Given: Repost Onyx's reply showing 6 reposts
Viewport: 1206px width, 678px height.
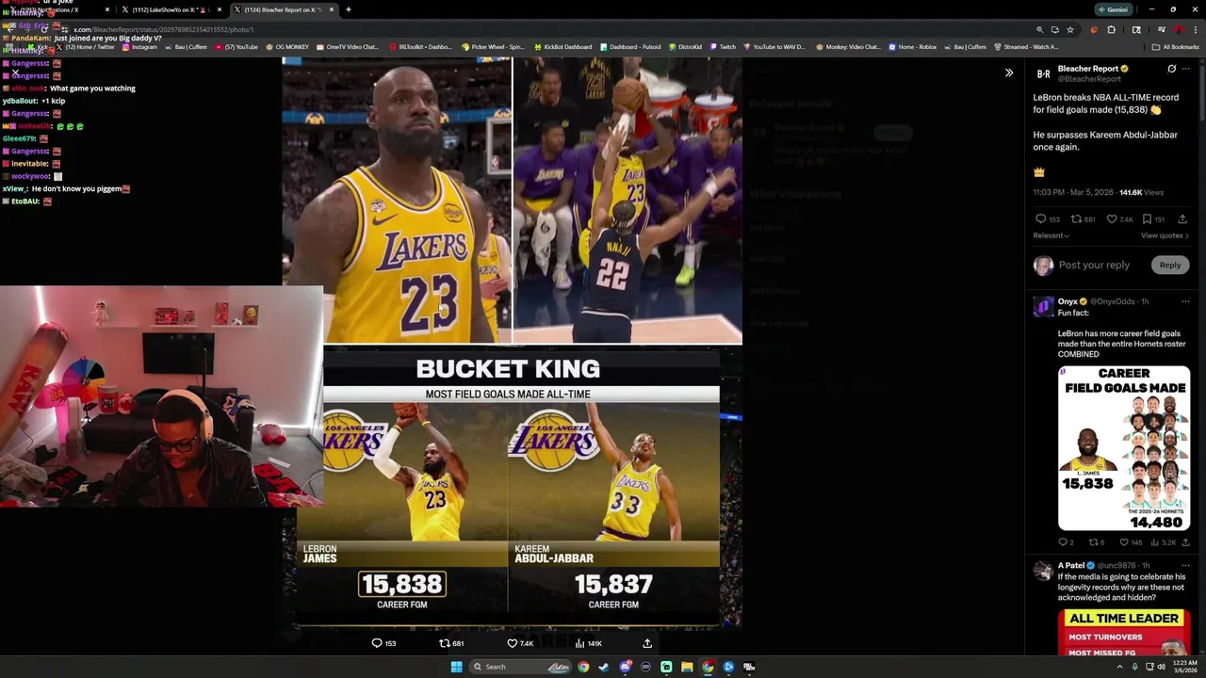Looking at the screenshot, I should pyautogui.click(x=1096, y=542).
